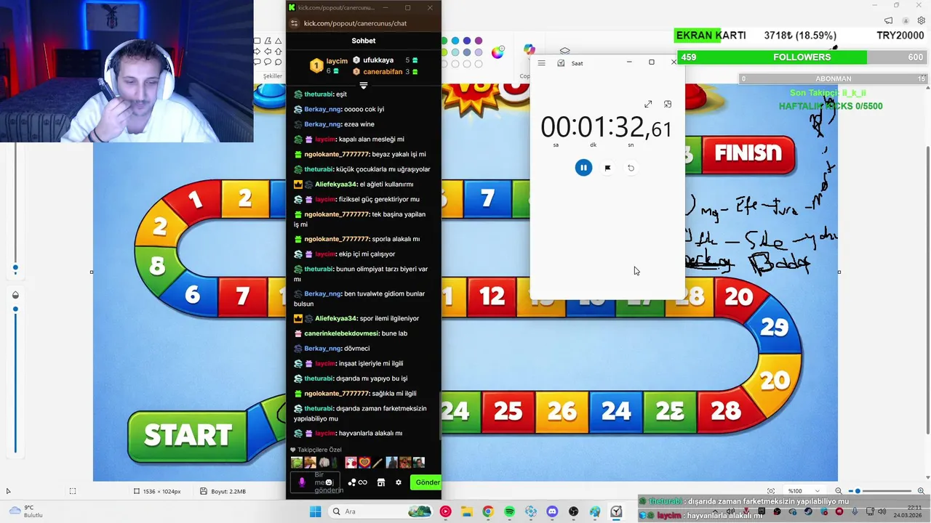The image size is (931, 523).
Task: Open the emoji picker in chat input
Action: (329, 482)
